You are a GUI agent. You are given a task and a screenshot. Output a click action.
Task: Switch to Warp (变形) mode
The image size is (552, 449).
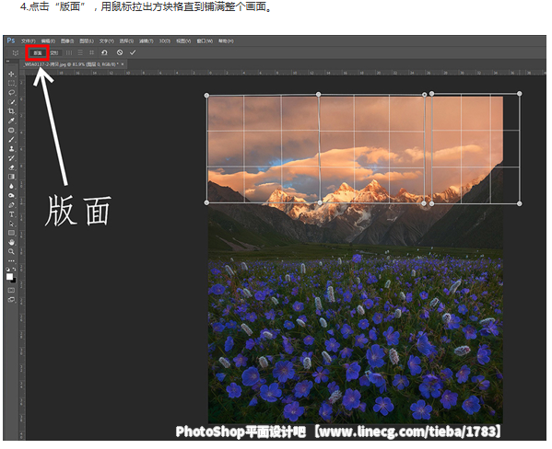click(53, 53)
